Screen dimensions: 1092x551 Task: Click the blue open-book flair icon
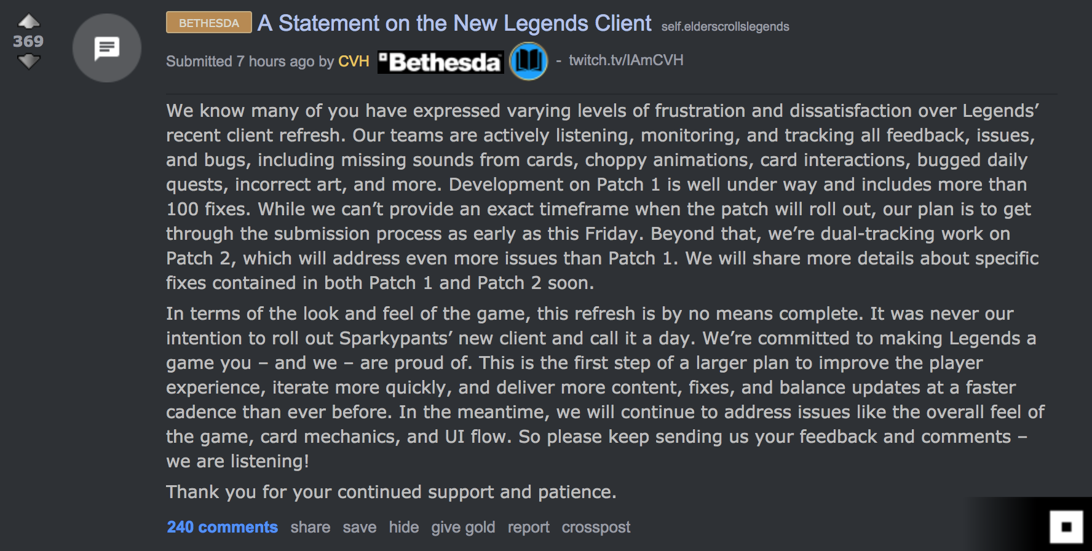529,61
